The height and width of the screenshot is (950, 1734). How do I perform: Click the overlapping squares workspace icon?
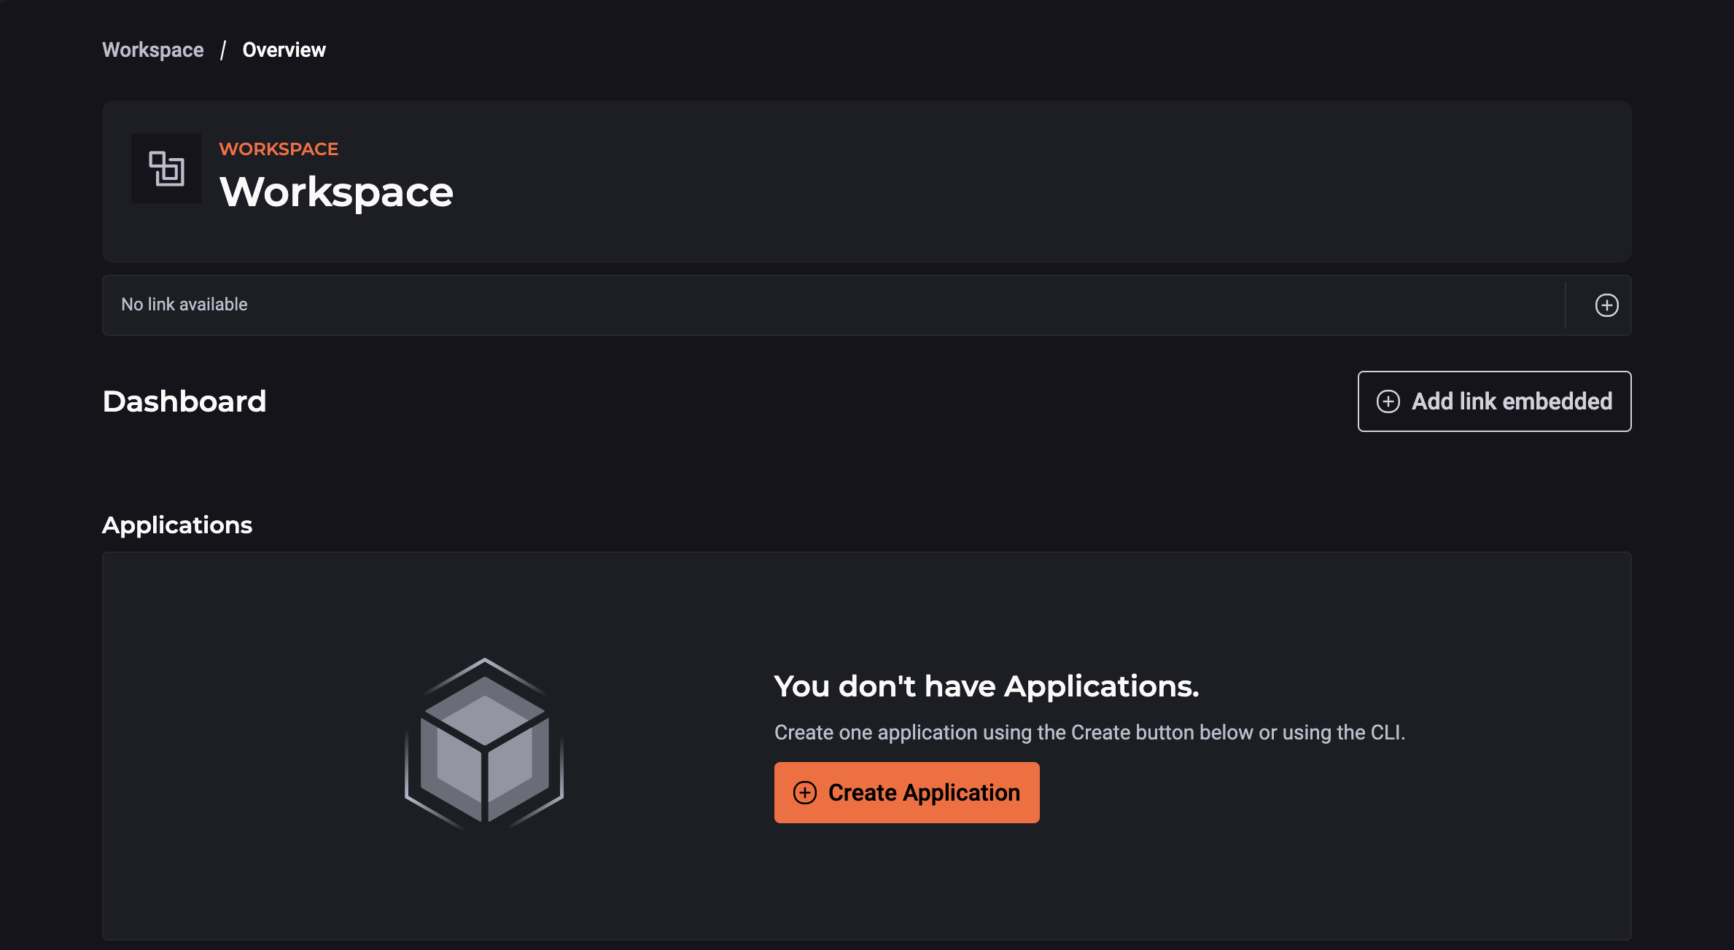tap(166, 168)
